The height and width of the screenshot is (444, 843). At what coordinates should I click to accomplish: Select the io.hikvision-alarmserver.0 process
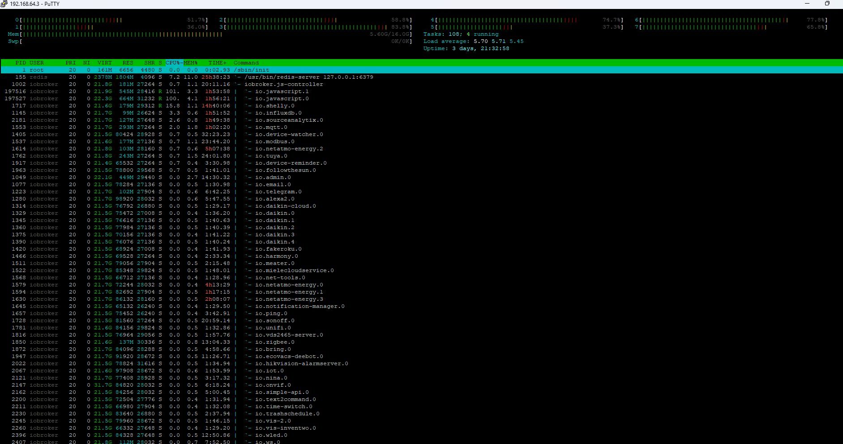421,363
